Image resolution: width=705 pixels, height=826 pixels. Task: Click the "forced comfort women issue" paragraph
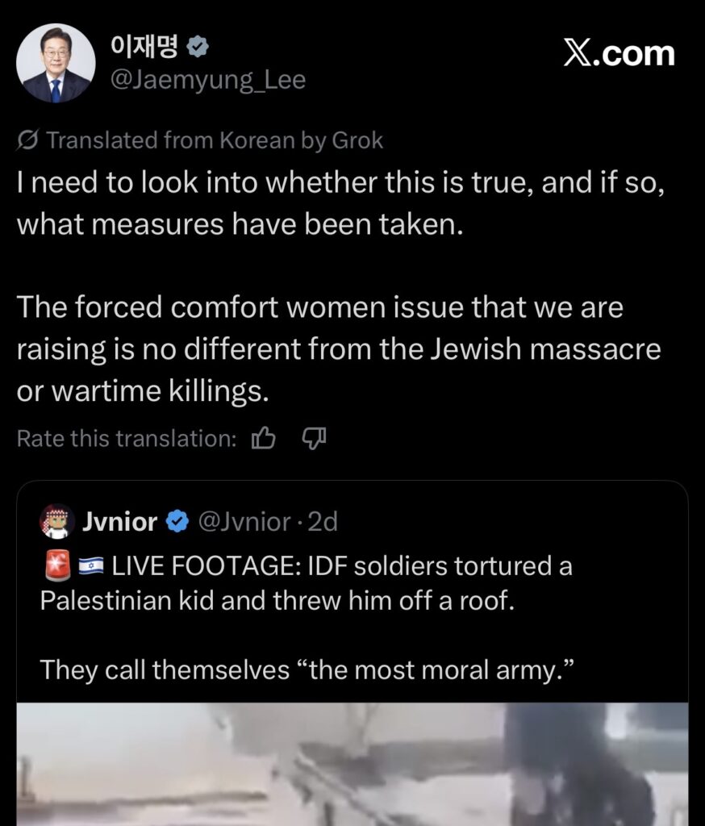(338, 348)
